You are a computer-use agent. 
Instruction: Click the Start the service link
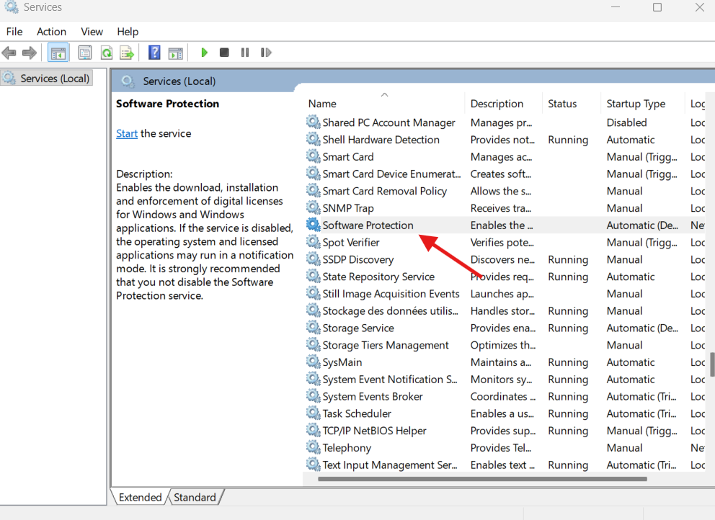(x=127, y=133)
